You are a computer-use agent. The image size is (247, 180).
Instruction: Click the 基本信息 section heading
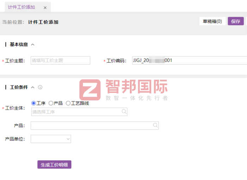[19, 45]
